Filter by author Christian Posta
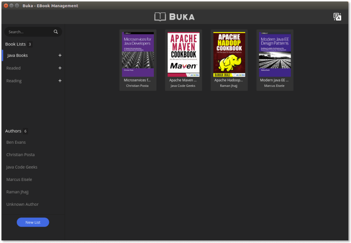351x243 pixels. point(21,155)
